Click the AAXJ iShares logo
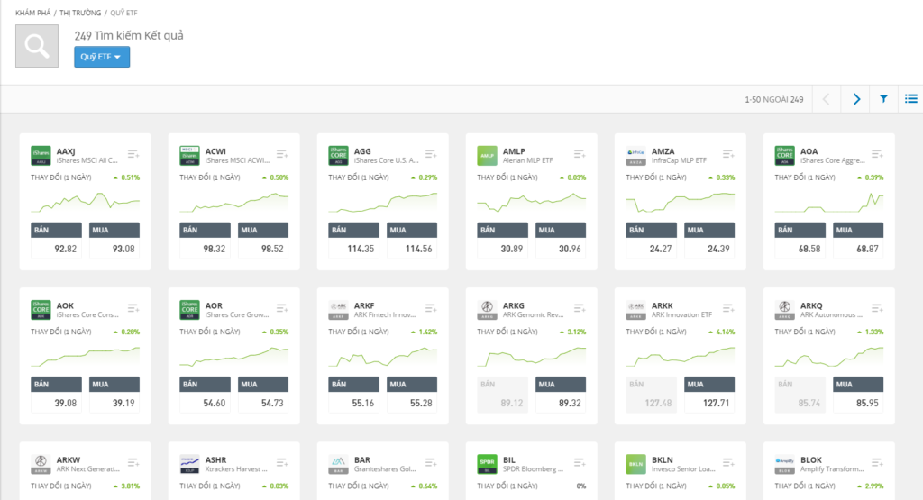This screenshot has width=923, height=500. pos(41,156)
